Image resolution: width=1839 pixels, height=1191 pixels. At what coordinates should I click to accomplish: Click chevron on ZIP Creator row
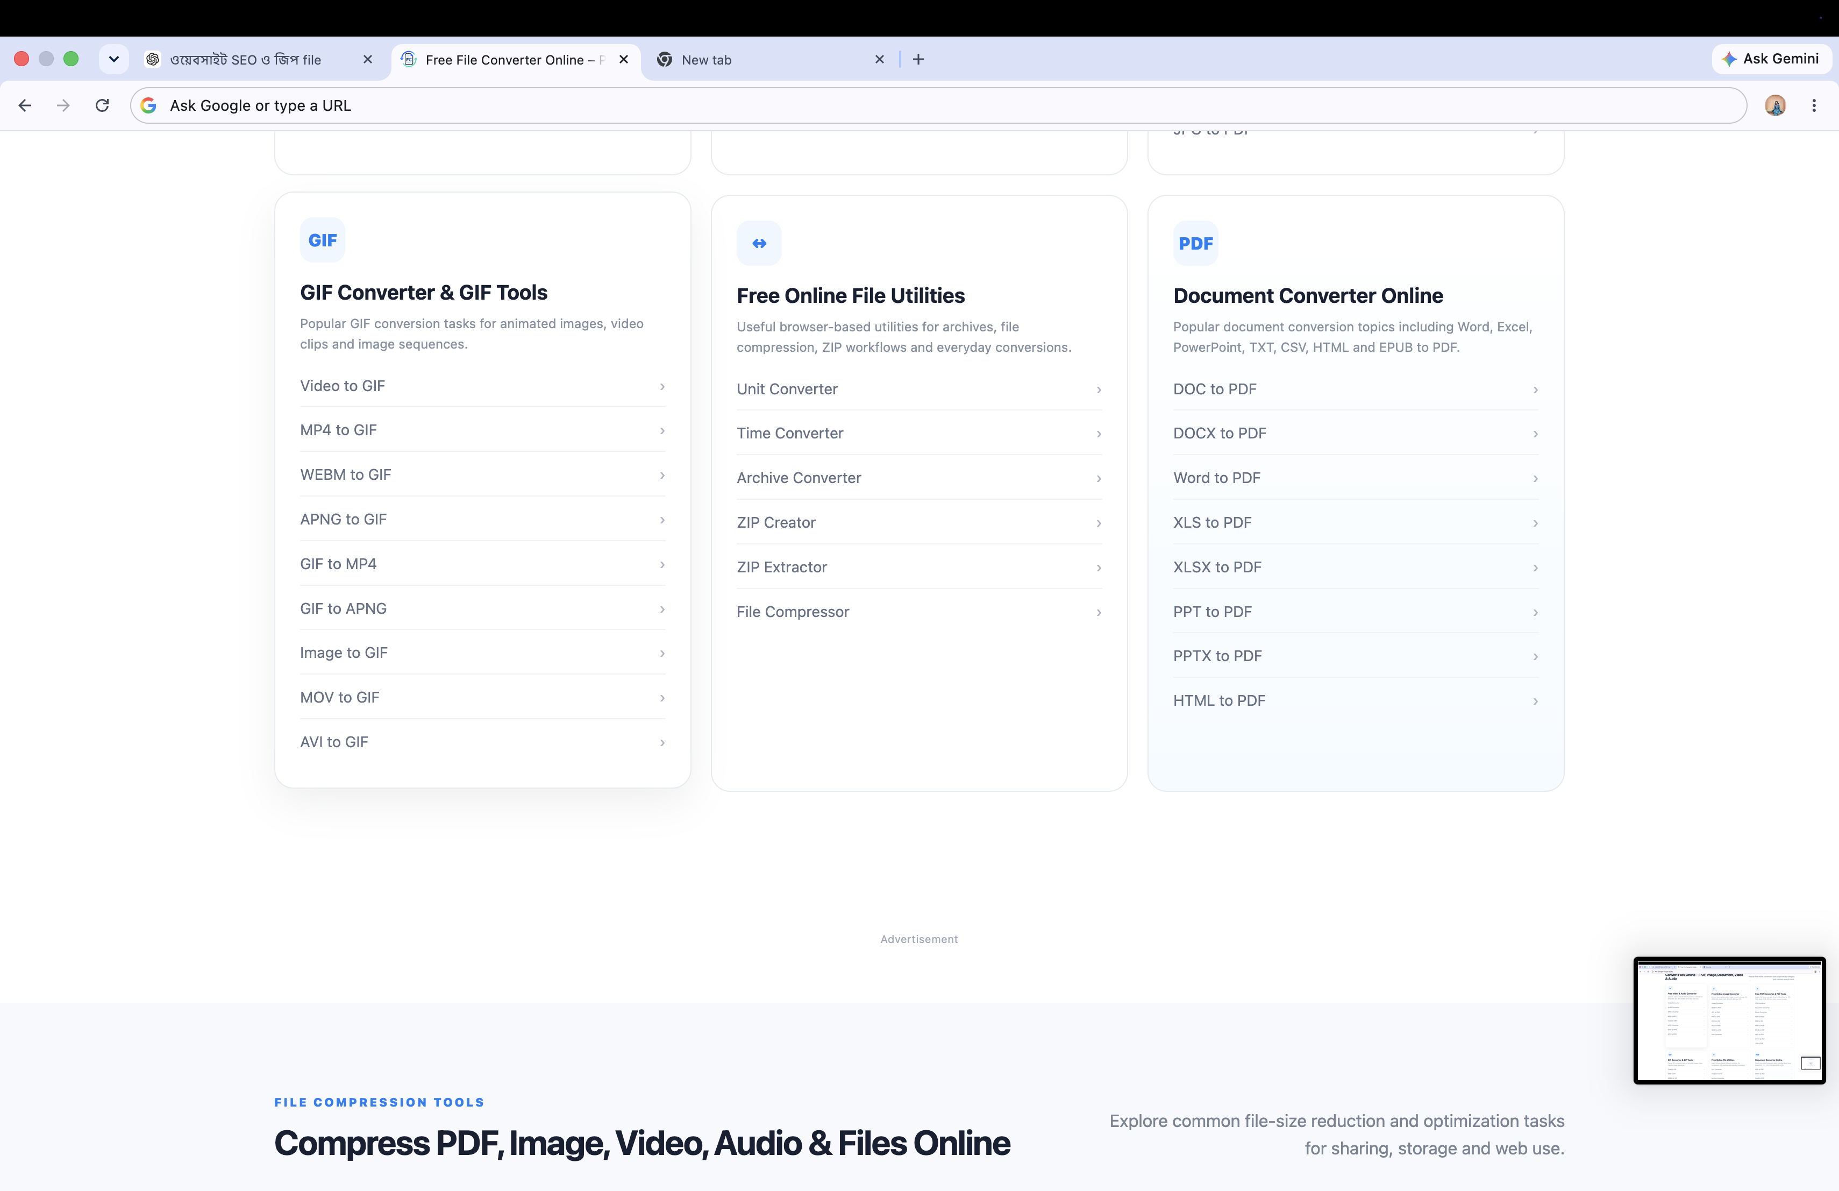pos(1099,524)
